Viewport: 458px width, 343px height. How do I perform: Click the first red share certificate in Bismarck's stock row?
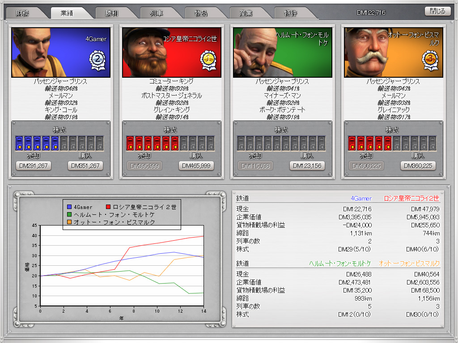click(352, 143)
